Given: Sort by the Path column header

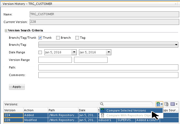Looking at the screenshot, I should pos(63,110).
